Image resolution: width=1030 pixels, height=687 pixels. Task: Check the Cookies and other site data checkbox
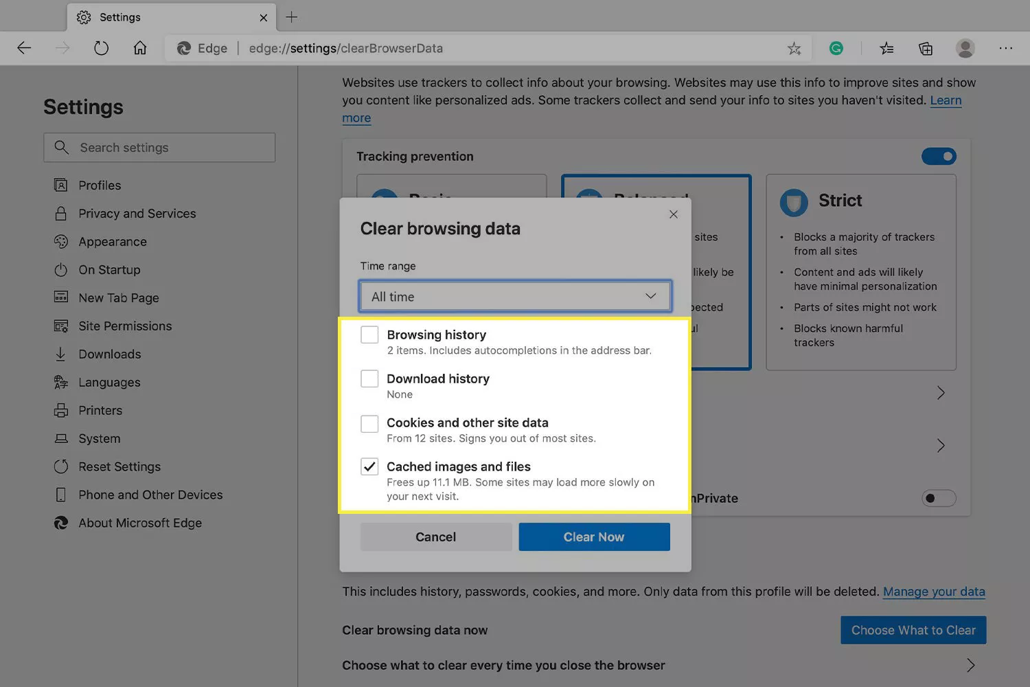pyautogui.click(x=369, y=423)
